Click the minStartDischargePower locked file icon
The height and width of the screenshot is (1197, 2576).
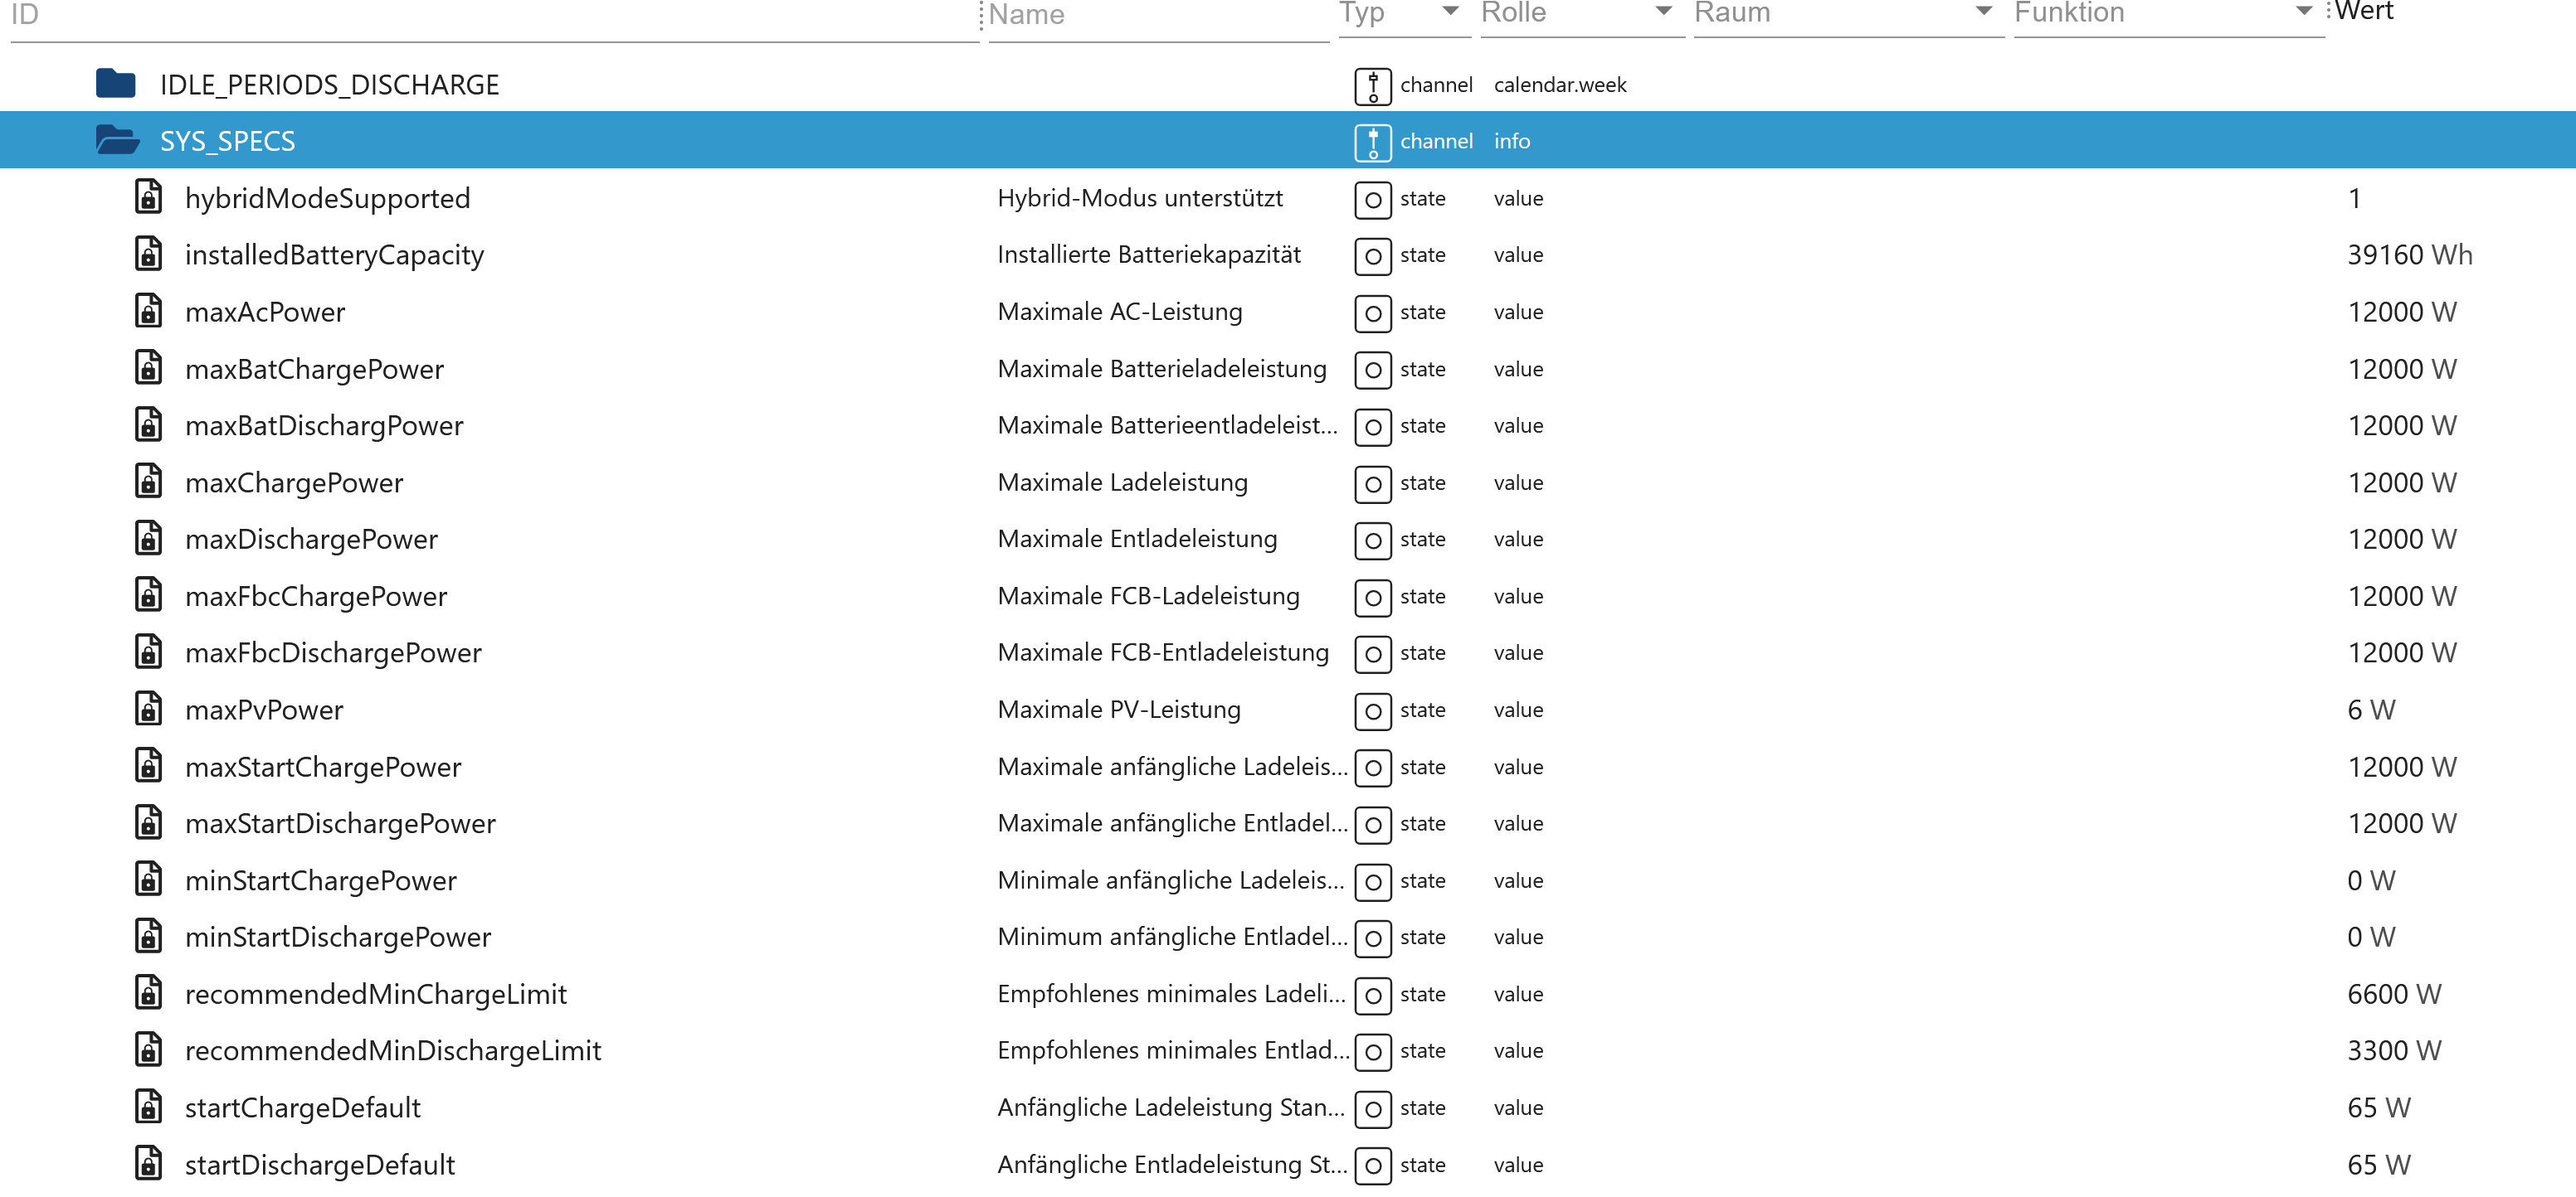pos(149,936)
